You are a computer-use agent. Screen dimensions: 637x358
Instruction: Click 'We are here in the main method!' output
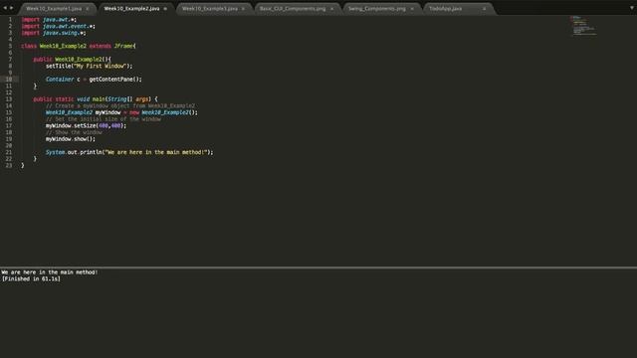49,271
